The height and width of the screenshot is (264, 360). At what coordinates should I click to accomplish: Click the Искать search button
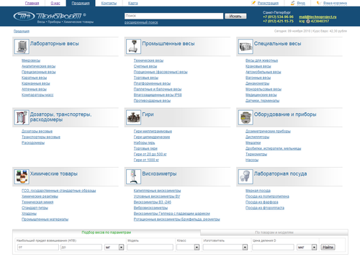click(235, 16)
